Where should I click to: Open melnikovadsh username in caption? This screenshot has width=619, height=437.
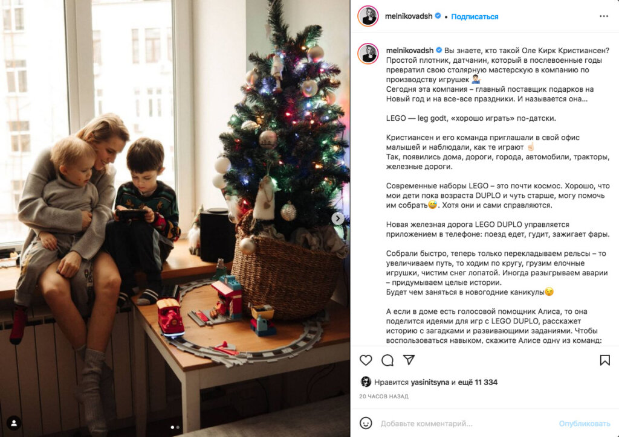(410, 51)
